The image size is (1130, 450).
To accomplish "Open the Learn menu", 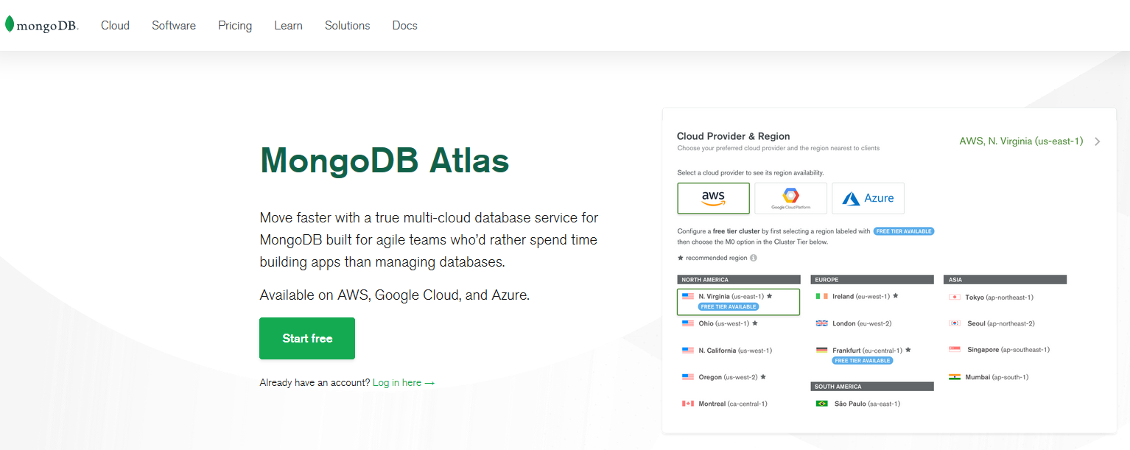I will [x=288, y=26].
